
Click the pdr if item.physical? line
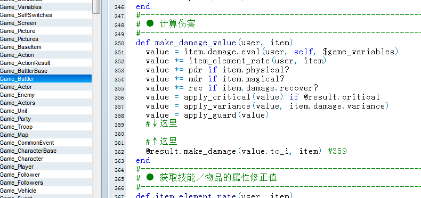[217, 70]
